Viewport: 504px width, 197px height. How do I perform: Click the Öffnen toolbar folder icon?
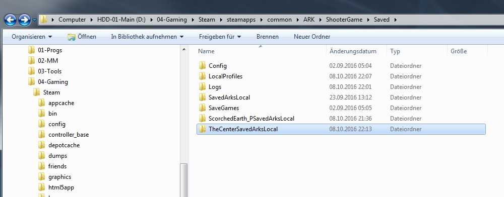tap(72, 37)
